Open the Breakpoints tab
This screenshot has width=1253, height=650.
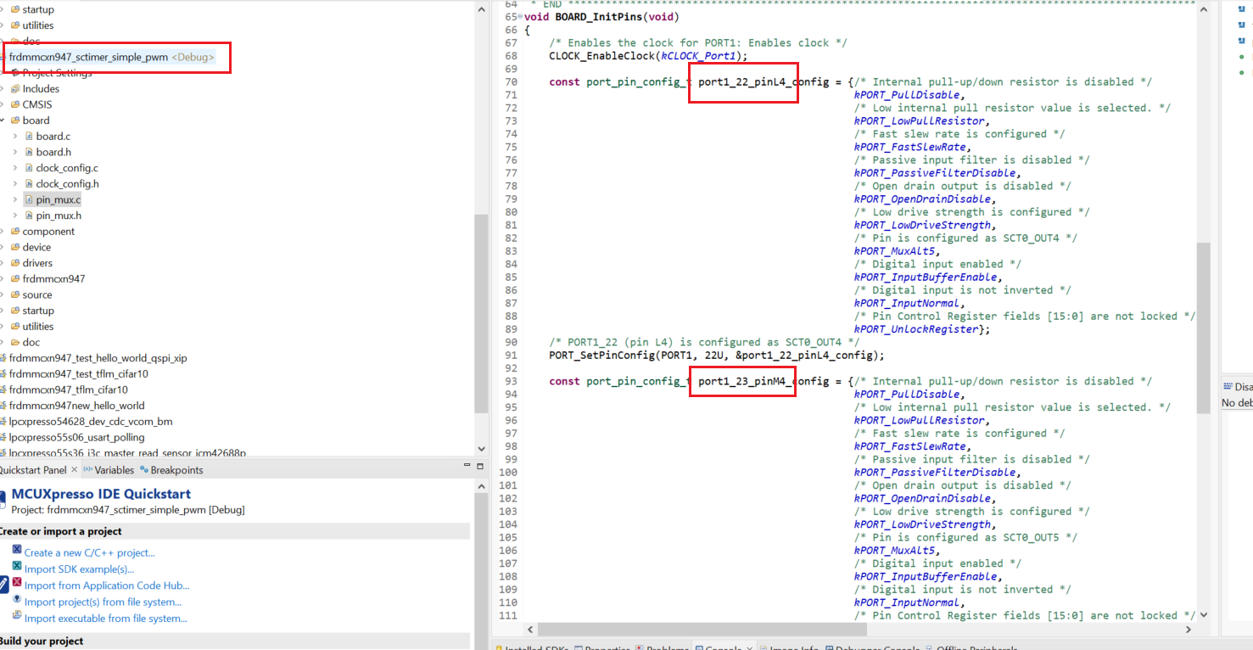(x=176, y=469)
